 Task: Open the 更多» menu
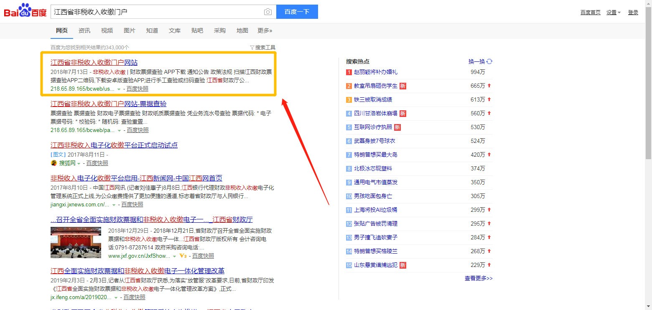point(265,30)
